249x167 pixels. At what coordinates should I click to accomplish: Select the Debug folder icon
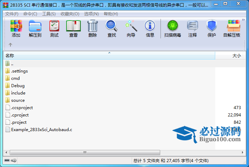coord(7,85)
